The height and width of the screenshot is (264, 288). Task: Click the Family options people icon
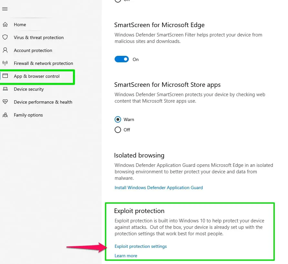click(x=5, y=115)
